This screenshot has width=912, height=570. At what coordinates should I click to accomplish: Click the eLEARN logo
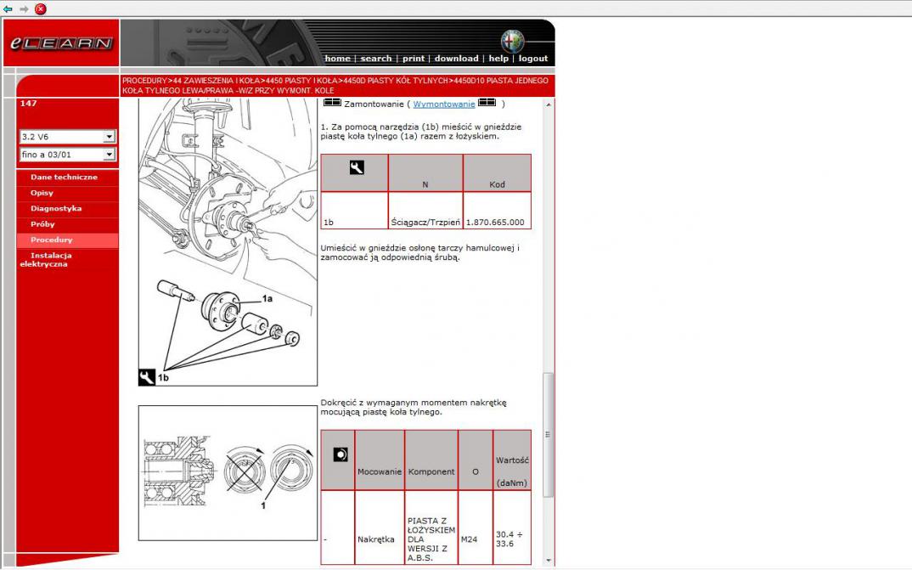61,43
